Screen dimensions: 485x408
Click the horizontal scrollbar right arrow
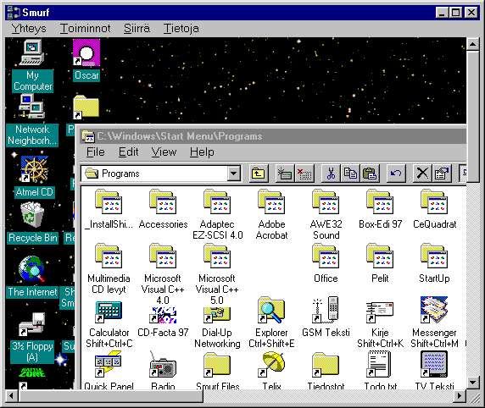(460, 396)
